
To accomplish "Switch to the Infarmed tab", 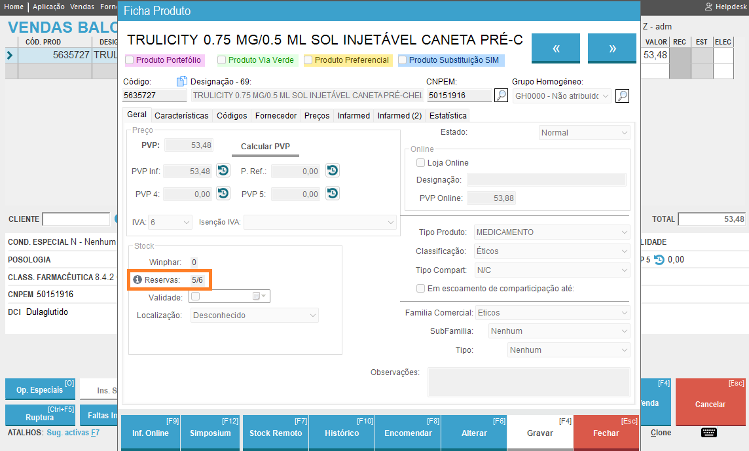I will tap(354, 116).
